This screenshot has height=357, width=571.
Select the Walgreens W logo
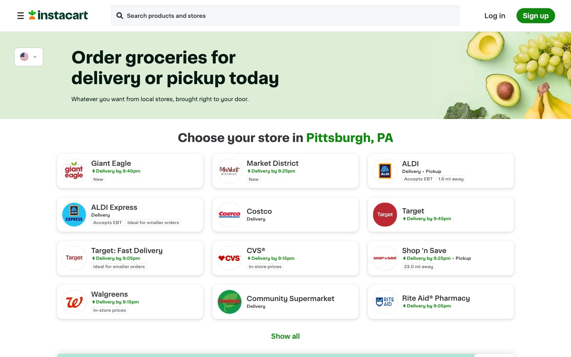click(x=74, y=302)
